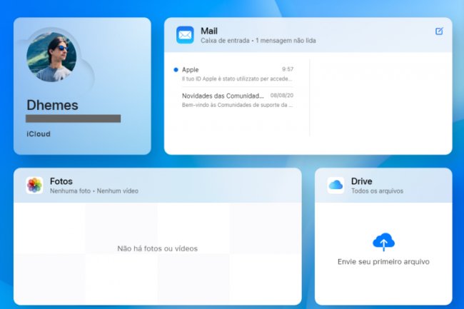
Task: Select 'Envie seu primeiro arquivo' text
Action: coord(383,262)
